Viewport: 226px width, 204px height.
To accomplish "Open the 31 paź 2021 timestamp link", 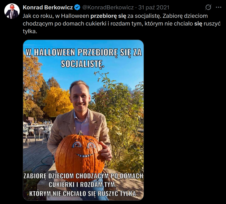I will tap(154, 7).
